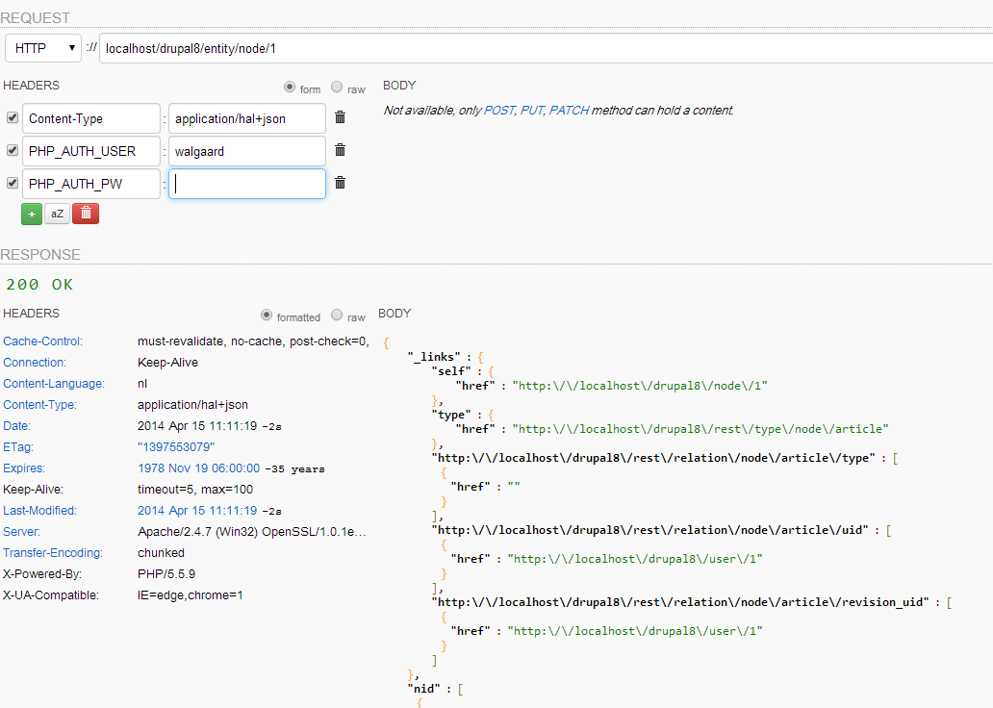993x708 pixels.
Task: Open the response Content-Type header link
Action: coord(39,405)
